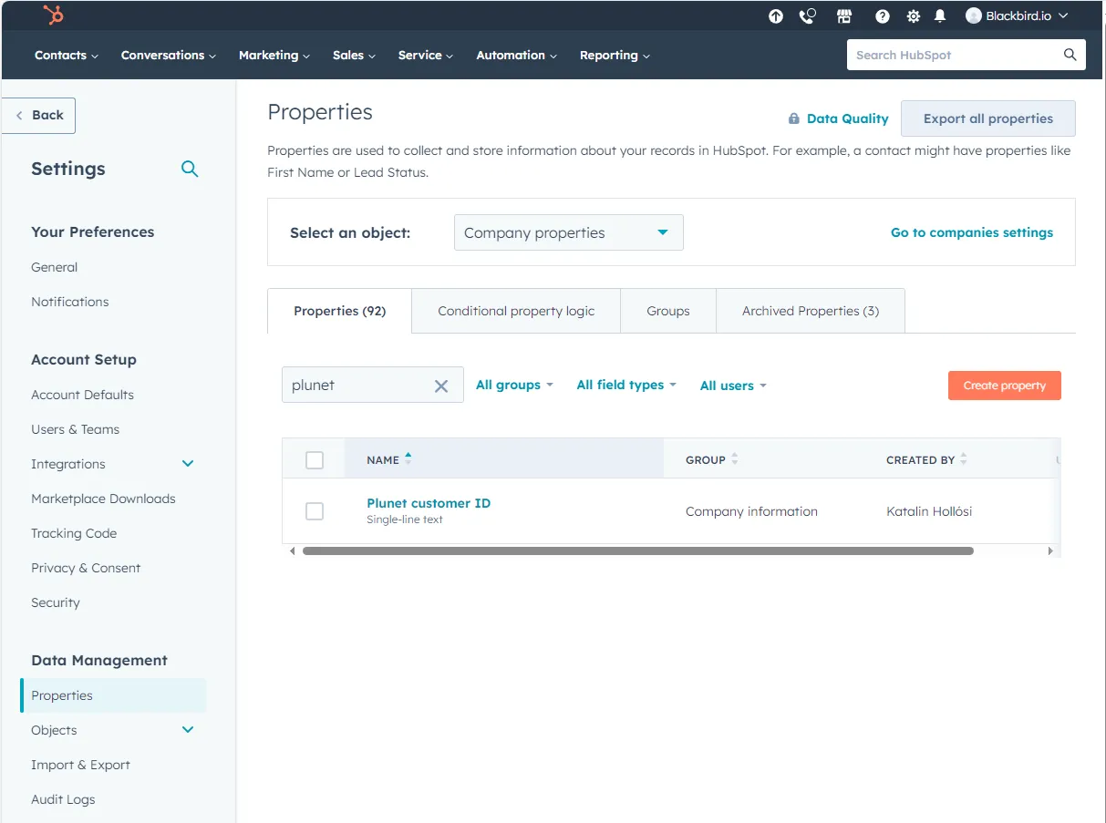
Task: Open the All field types filter
Action: pos(626,385)
